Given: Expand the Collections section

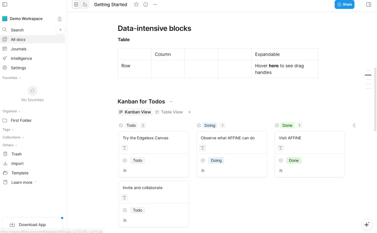Looking at the screenshot, I should tap(13, 137).
